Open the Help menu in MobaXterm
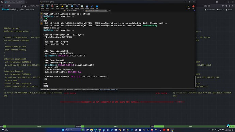 [x=79, y=4]
